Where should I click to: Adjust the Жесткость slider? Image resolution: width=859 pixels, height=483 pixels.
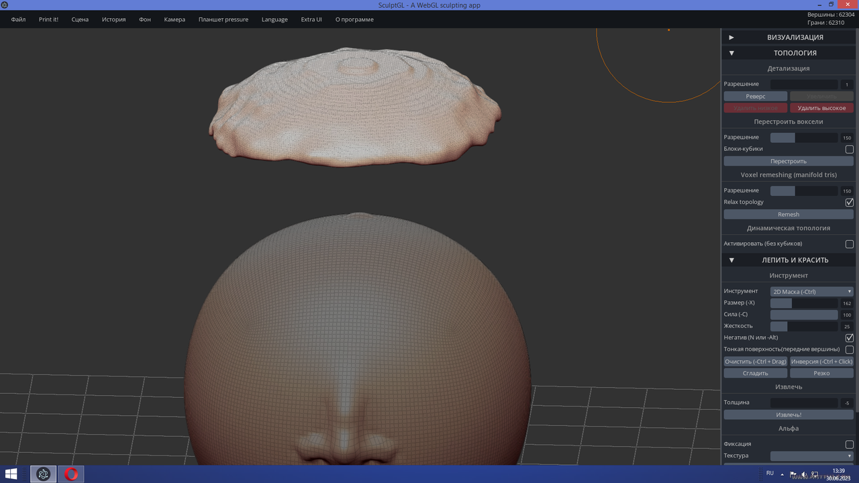(804, 326)
